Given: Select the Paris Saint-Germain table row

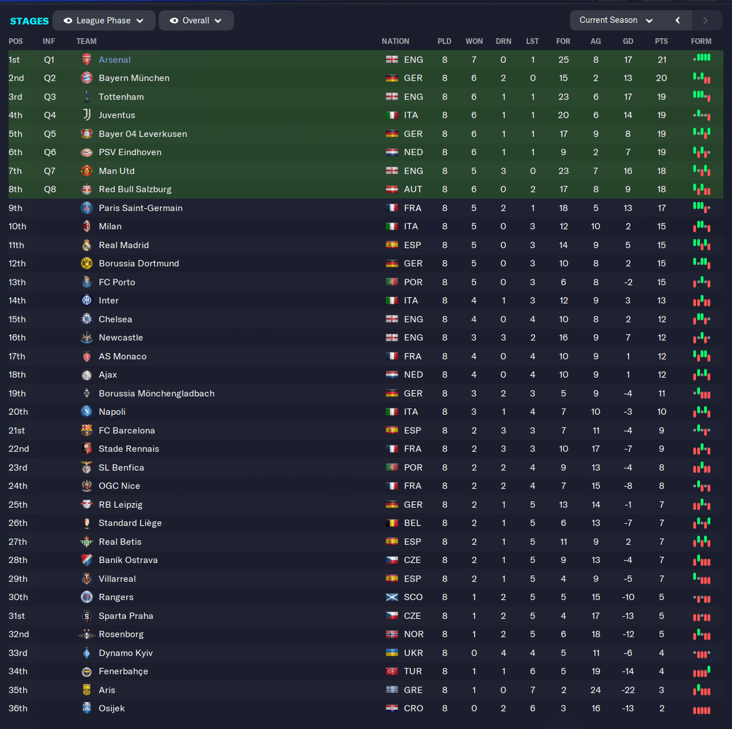Looking at the screenshot, I should click(365, 208).
